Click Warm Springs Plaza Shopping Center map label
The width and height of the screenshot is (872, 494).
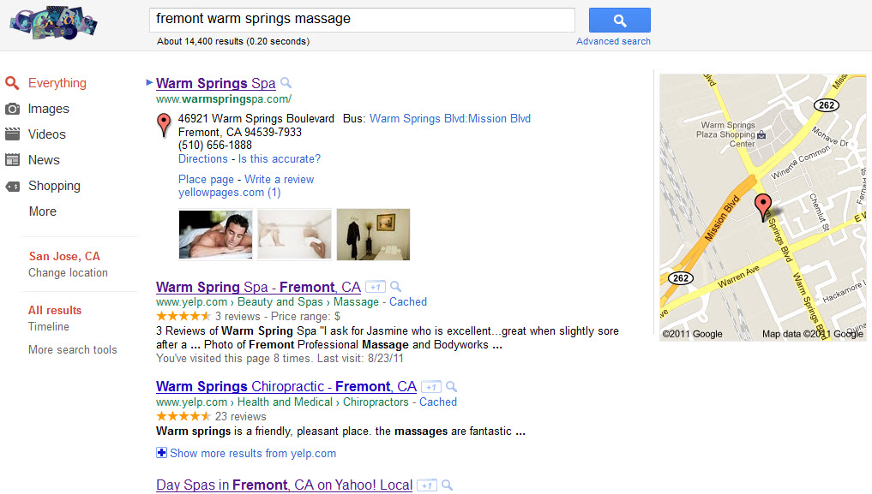pos(725,134)
